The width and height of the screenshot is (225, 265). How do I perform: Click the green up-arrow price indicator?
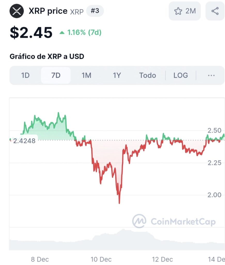(x=62, y=33)
